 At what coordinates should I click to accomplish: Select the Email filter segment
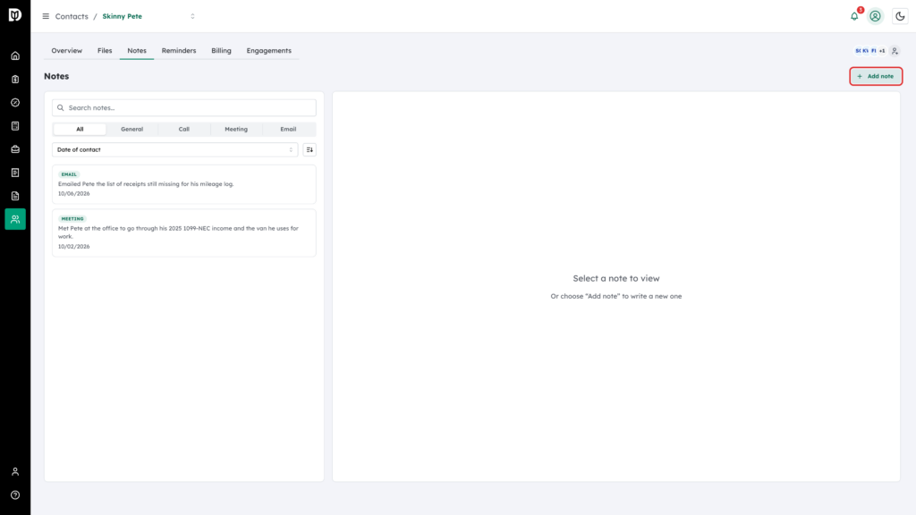click(288, 129)
